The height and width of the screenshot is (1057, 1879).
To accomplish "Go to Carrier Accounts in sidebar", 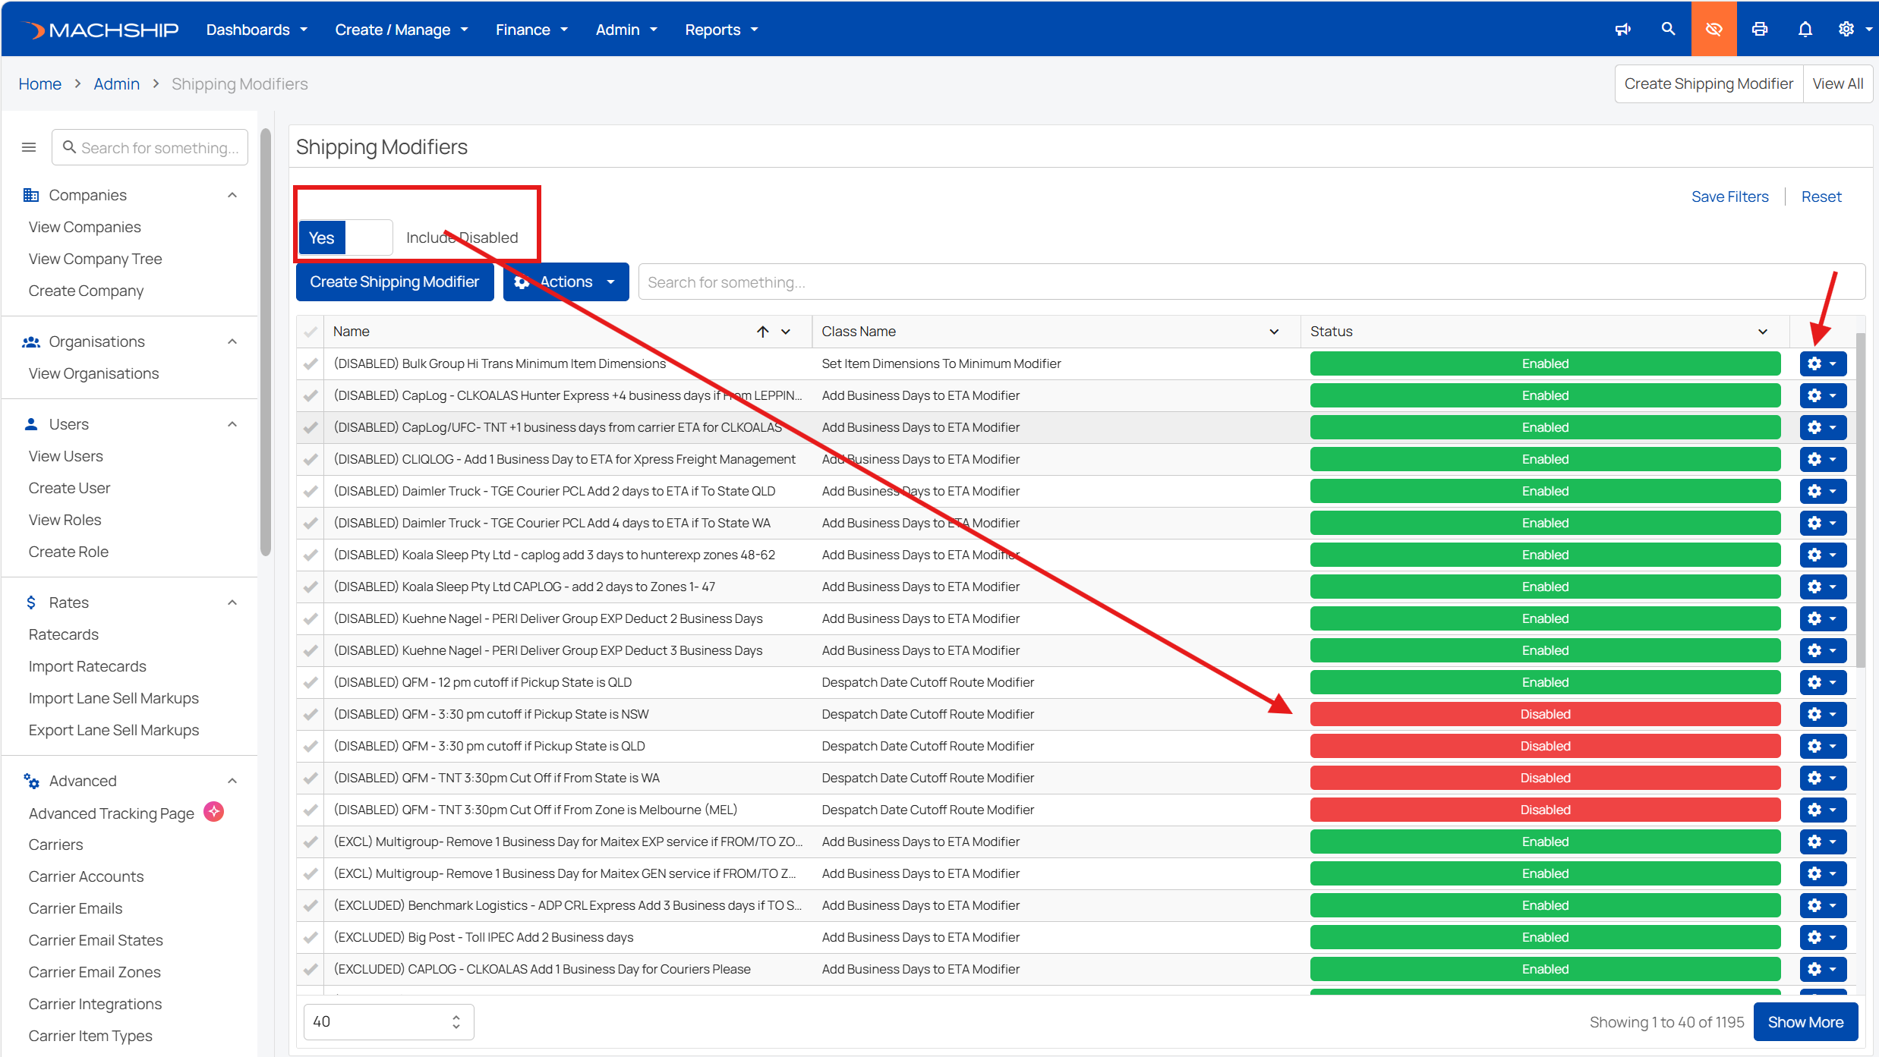I will click(86, 876).
